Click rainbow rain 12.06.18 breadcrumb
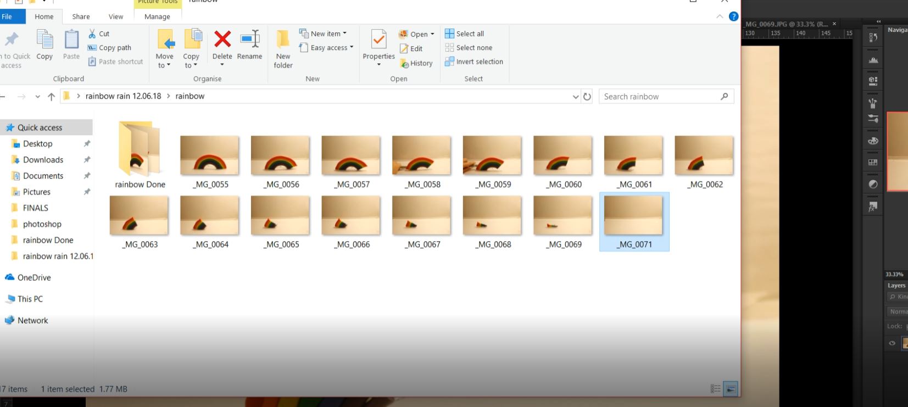This screenshot has height=407, width=908. [x=124, y=96]
